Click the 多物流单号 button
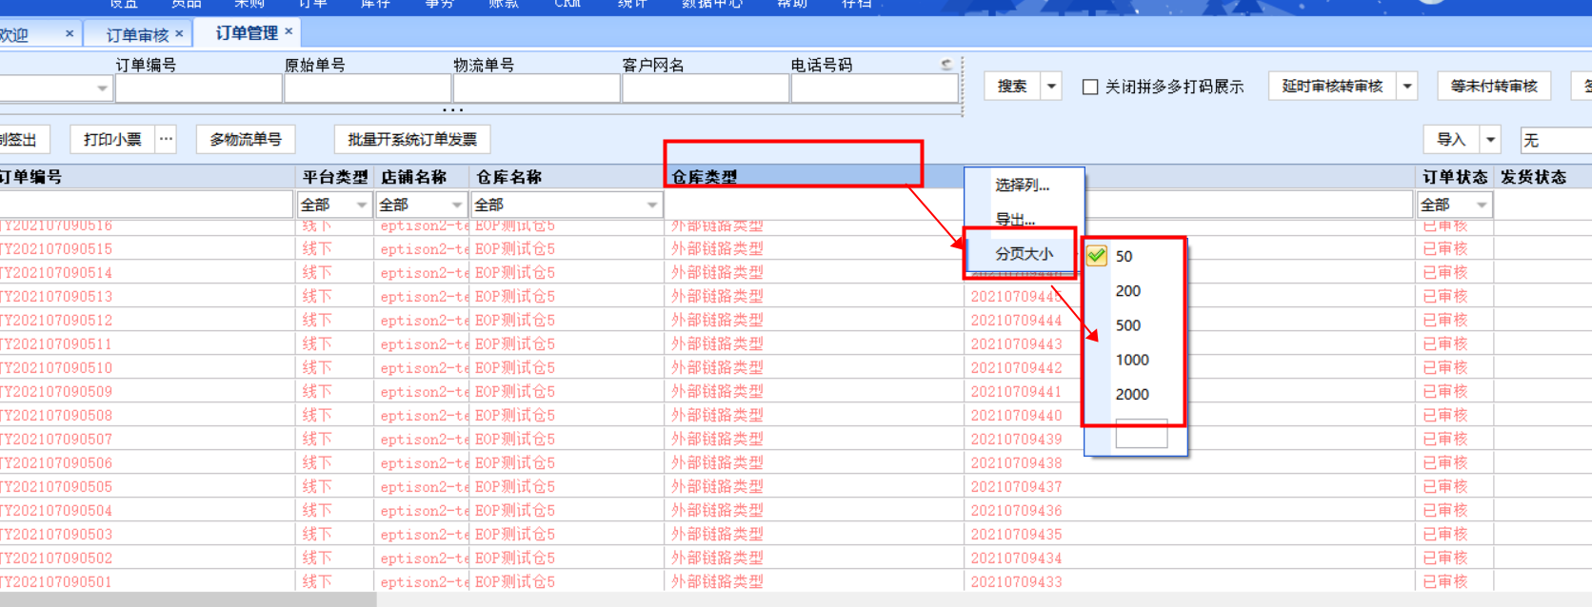 tap(246, 140)
